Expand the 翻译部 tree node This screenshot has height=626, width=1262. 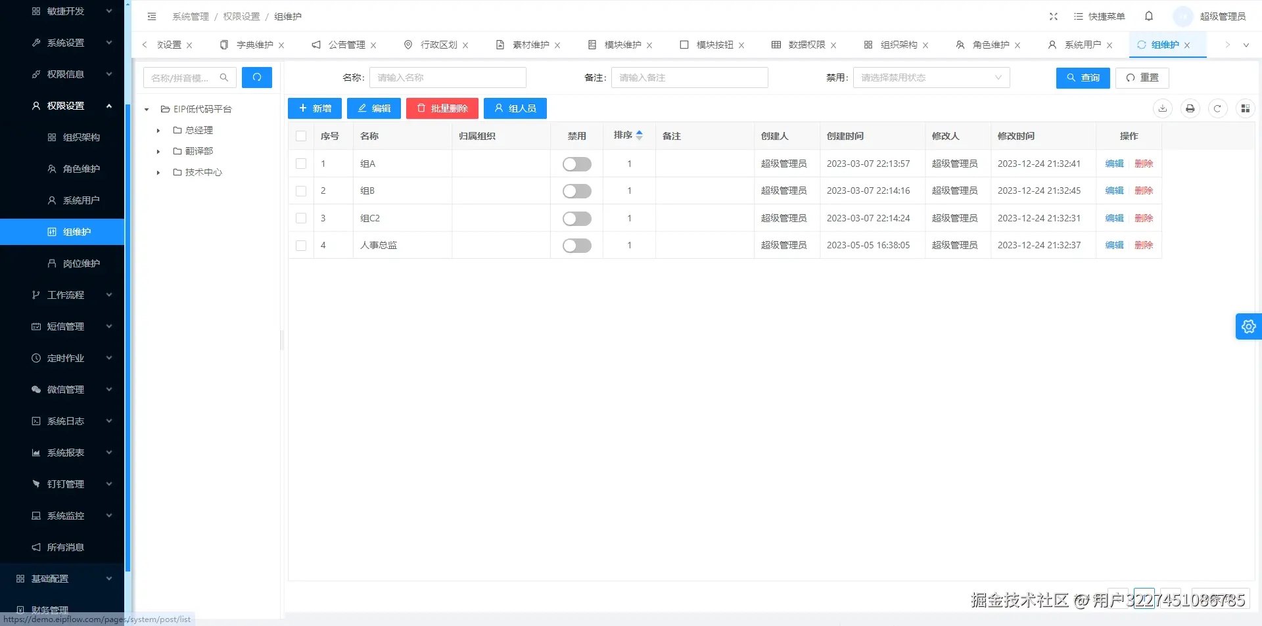tap(158, 152)
